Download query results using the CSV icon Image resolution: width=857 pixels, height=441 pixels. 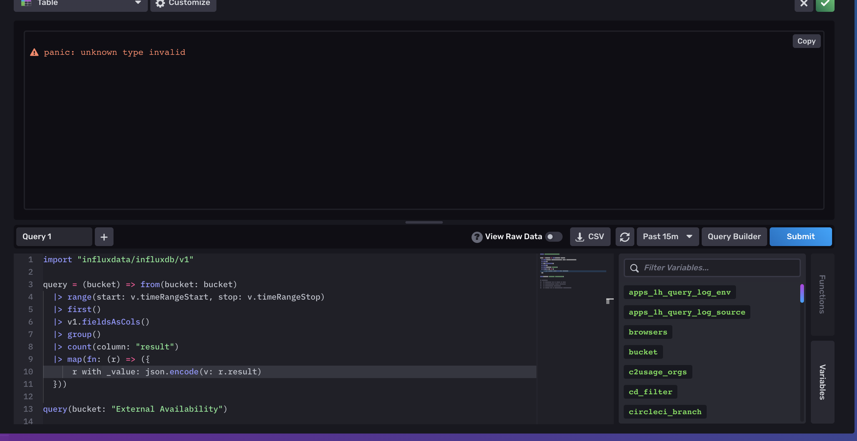pos(580,236)
